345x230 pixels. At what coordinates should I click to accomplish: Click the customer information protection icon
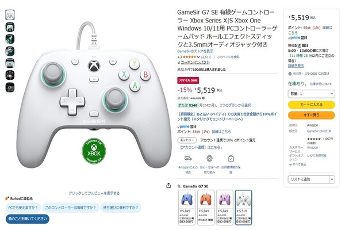tap(231, 158)
